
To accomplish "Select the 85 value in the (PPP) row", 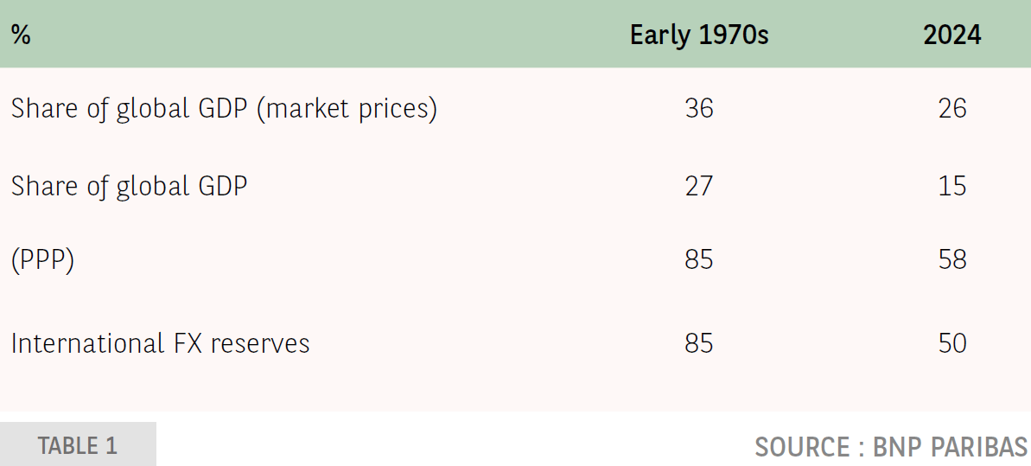I will click(x=699, y=260).
